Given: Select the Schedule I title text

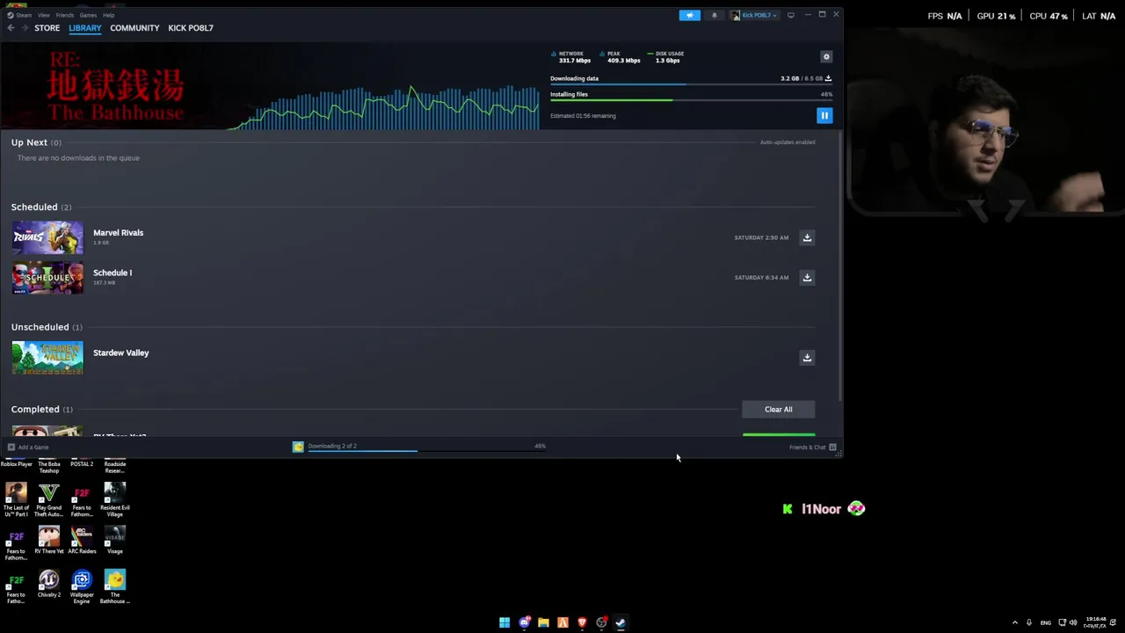Looking at the screenshot, I should click(x=112, y=273).
